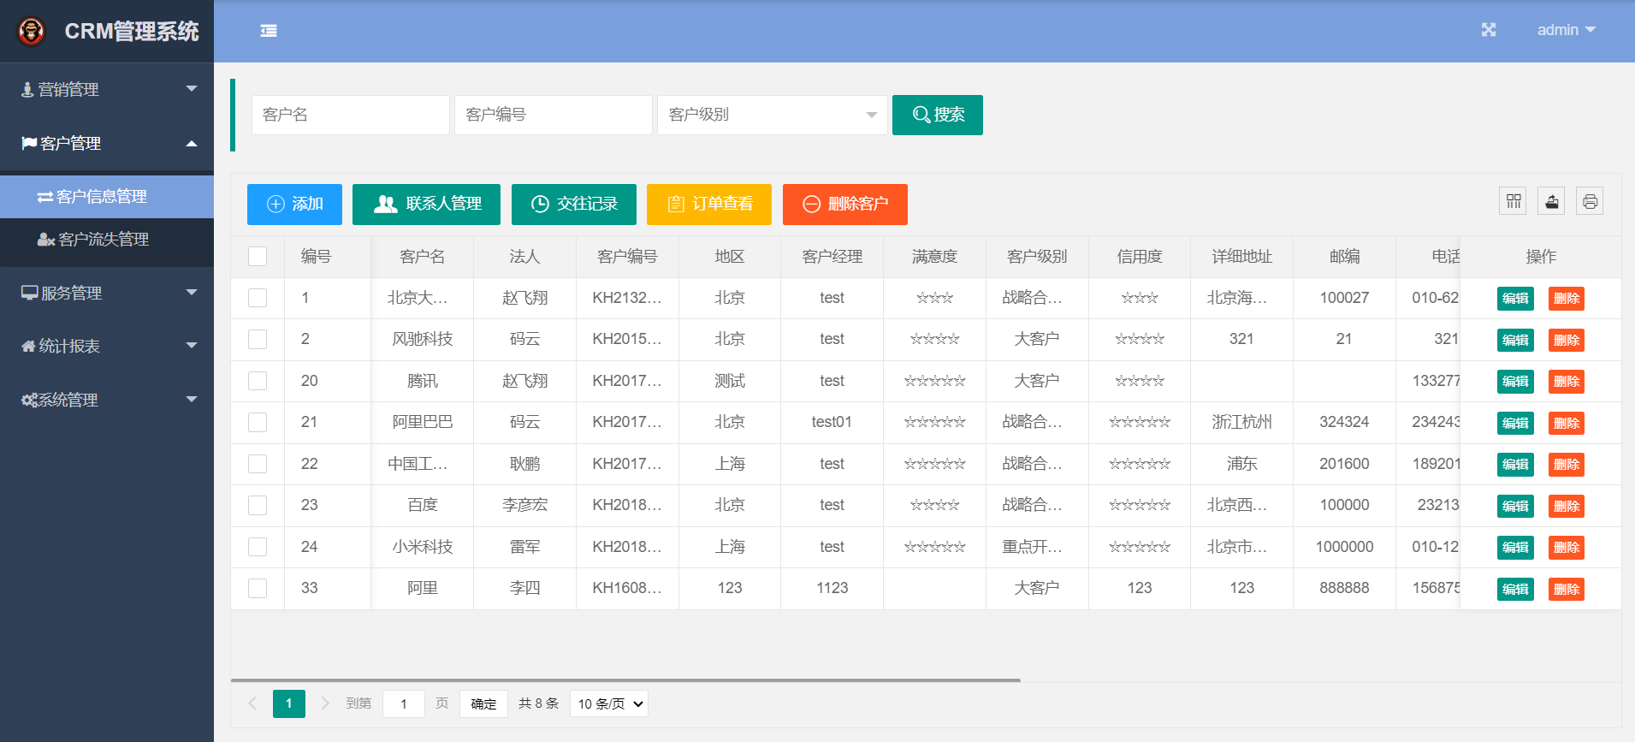
Task: Click the test01 manager cell
Action: pyautogui.click(x=832, y=422)
